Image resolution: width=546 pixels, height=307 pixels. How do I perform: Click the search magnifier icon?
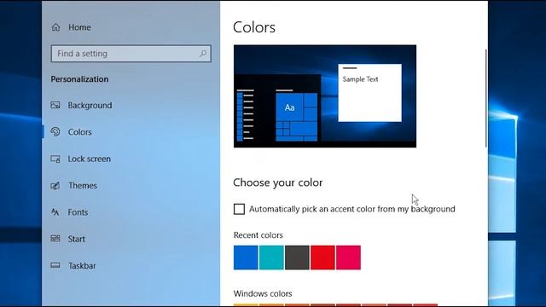pyautogui.click(x=203, y=54)
